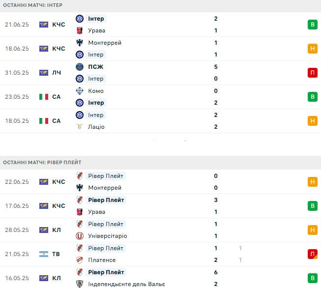
Task: Click the green В badge for Inter–Urawa
Action: 313,25
